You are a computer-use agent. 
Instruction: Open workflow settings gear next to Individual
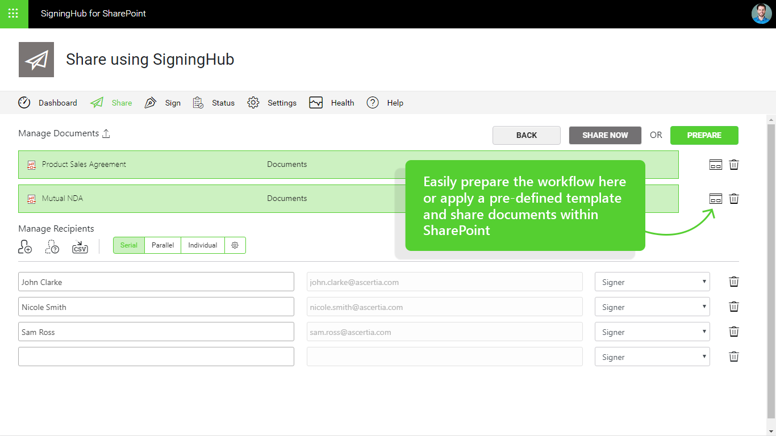[235, 245]
